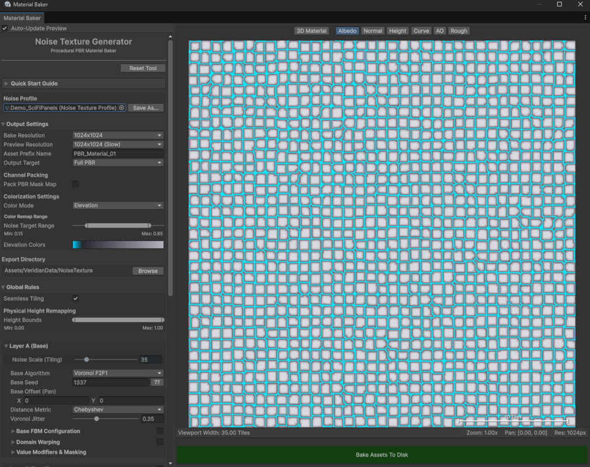The width and height of the screenshot is (590, 467).
Task: Select the Normal preview tab
Action: [x=372, y=31]
